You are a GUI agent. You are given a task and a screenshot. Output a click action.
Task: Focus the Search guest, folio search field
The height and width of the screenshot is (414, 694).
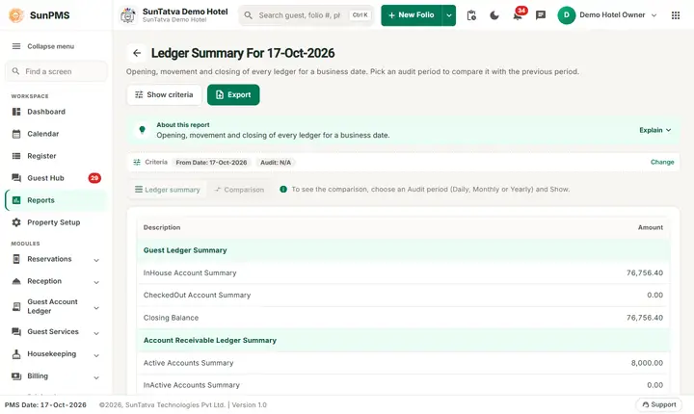click(306, 15)
